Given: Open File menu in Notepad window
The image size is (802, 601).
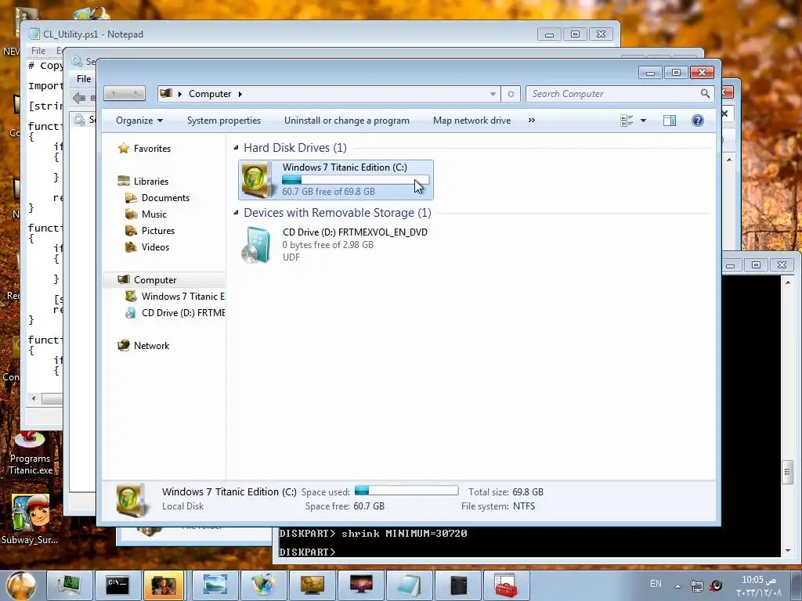Looking at the screenshot, I should pyautogui.click(x=38, y=51).
